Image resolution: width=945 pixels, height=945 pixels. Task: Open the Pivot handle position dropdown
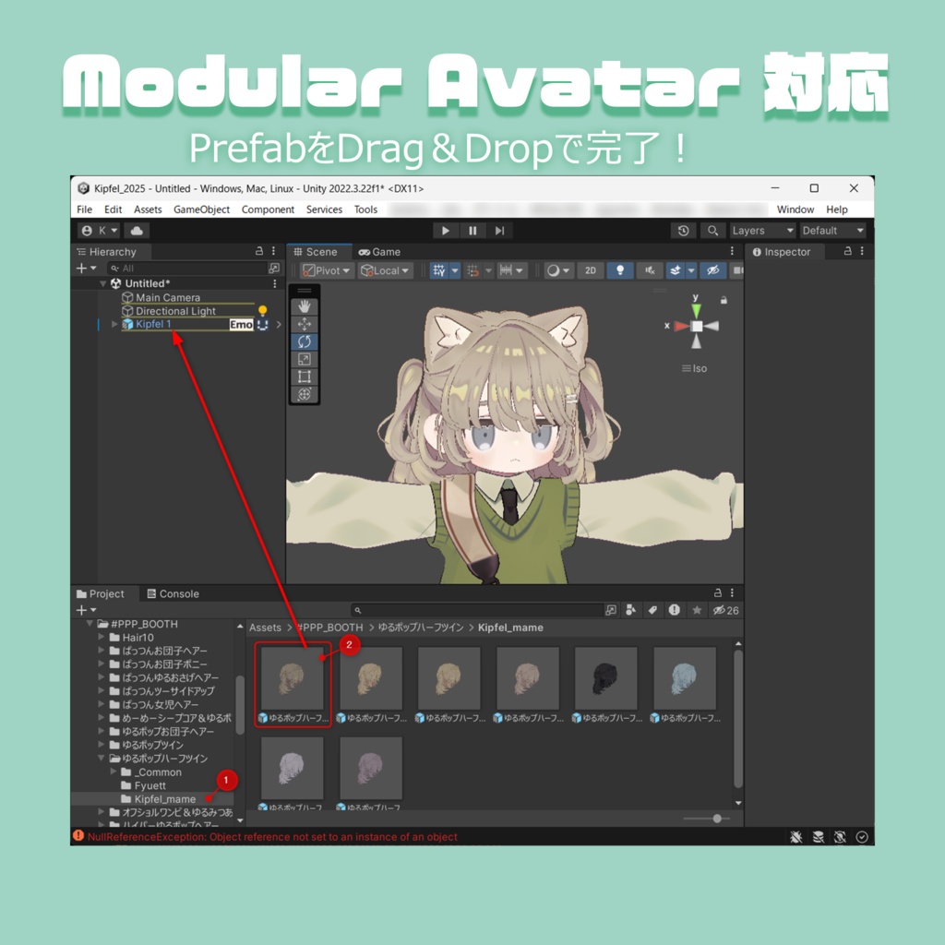(x=326, y=270)
